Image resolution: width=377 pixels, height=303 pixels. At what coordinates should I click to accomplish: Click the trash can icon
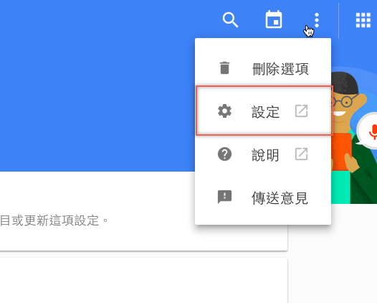coord(224,68)
